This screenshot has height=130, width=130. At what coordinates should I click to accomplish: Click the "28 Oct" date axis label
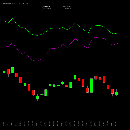pyautogui.click(x=8, y=124)
